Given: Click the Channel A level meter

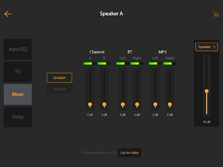Looking at the screenshot, I should tap(90, 63).
